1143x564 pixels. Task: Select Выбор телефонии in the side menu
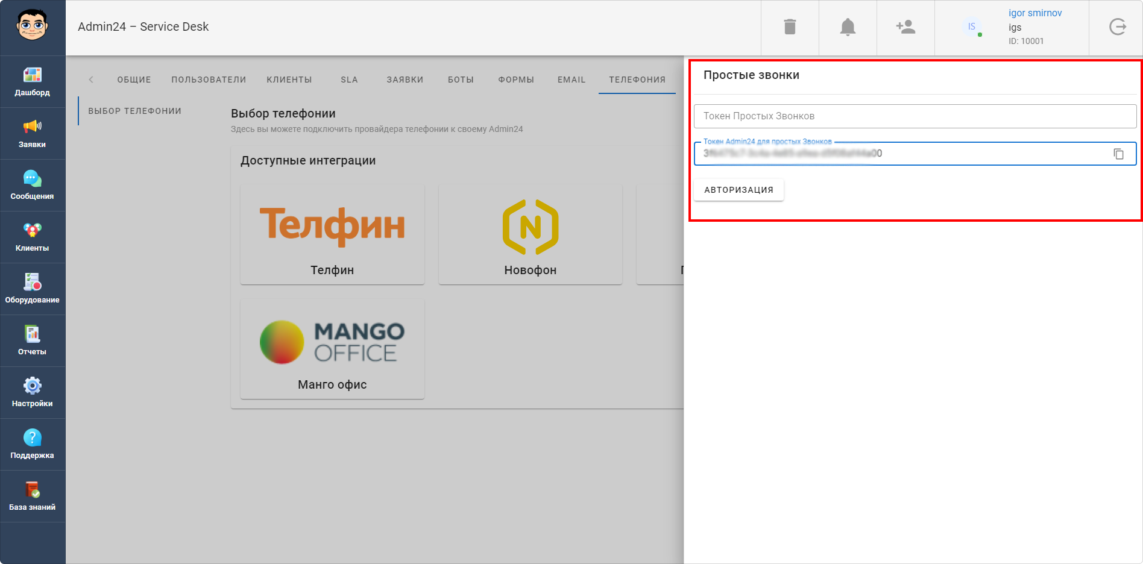135,111
